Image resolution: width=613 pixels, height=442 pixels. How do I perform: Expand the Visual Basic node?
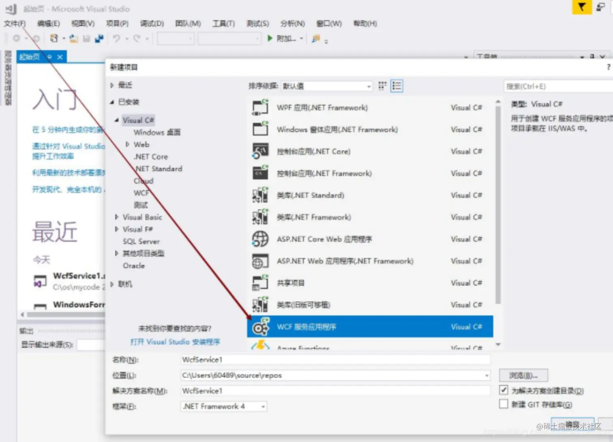[x=117, y=217]
